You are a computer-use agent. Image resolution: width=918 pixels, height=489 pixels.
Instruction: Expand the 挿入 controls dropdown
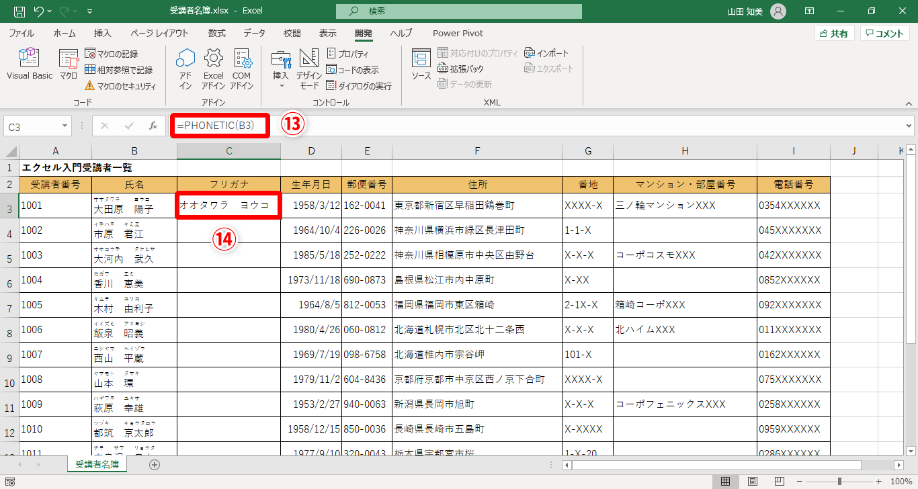[281, 69]
